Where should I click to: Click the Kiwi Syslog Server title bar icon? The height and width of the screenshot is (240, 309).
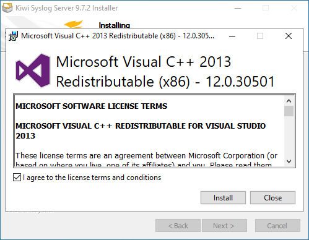pyautogui.click(x=7, y=8)
